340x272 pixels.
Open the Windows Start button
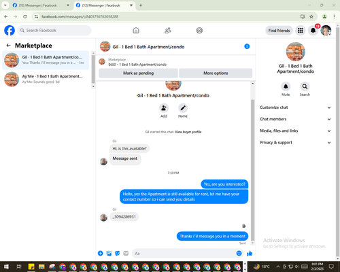6,267
